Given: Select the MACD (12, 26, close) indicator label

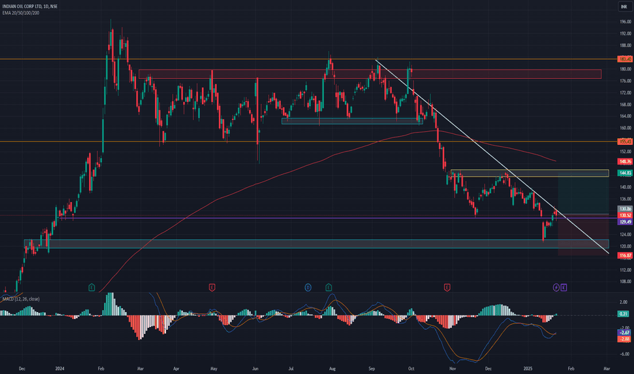Looking at the screenshot, I should pyautogui.click(x=21, y=299).
